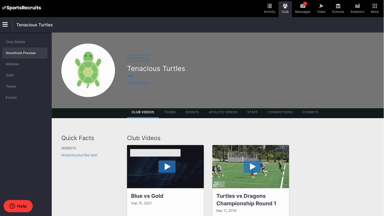Switch to the Teams storefront tab
The height and width of the screenshot is (216, 384).
coord(170,112)
